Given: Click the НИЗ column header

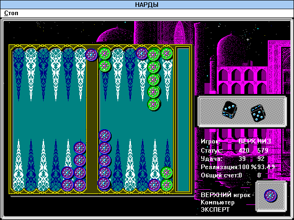Looking at the screenshot, I should pos(264,141).
